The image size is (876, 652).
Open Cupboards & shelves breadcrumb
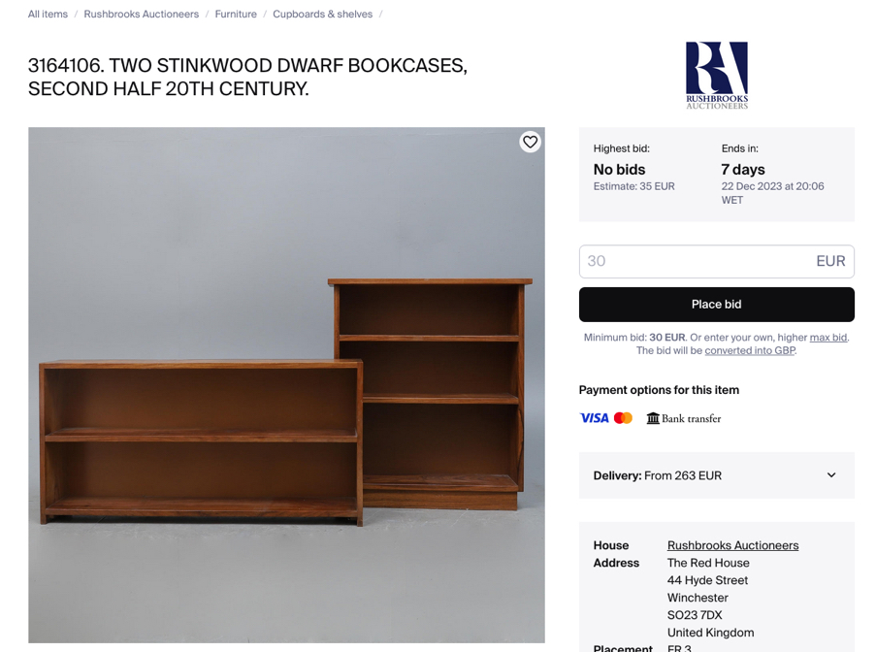(322, 14)
